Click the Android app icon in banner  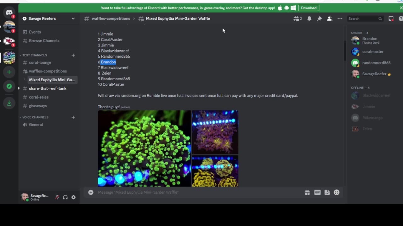point(287,8)
